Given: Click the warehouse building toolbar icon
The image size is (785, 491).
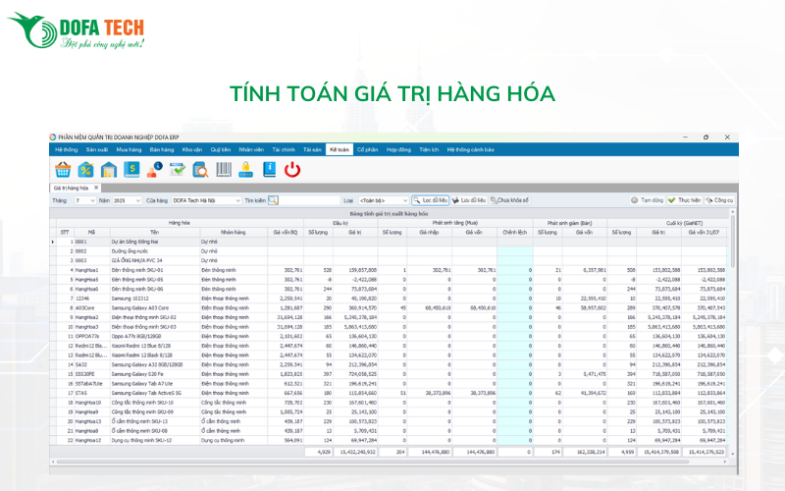Looking at the screenshot, I should 109,170.
